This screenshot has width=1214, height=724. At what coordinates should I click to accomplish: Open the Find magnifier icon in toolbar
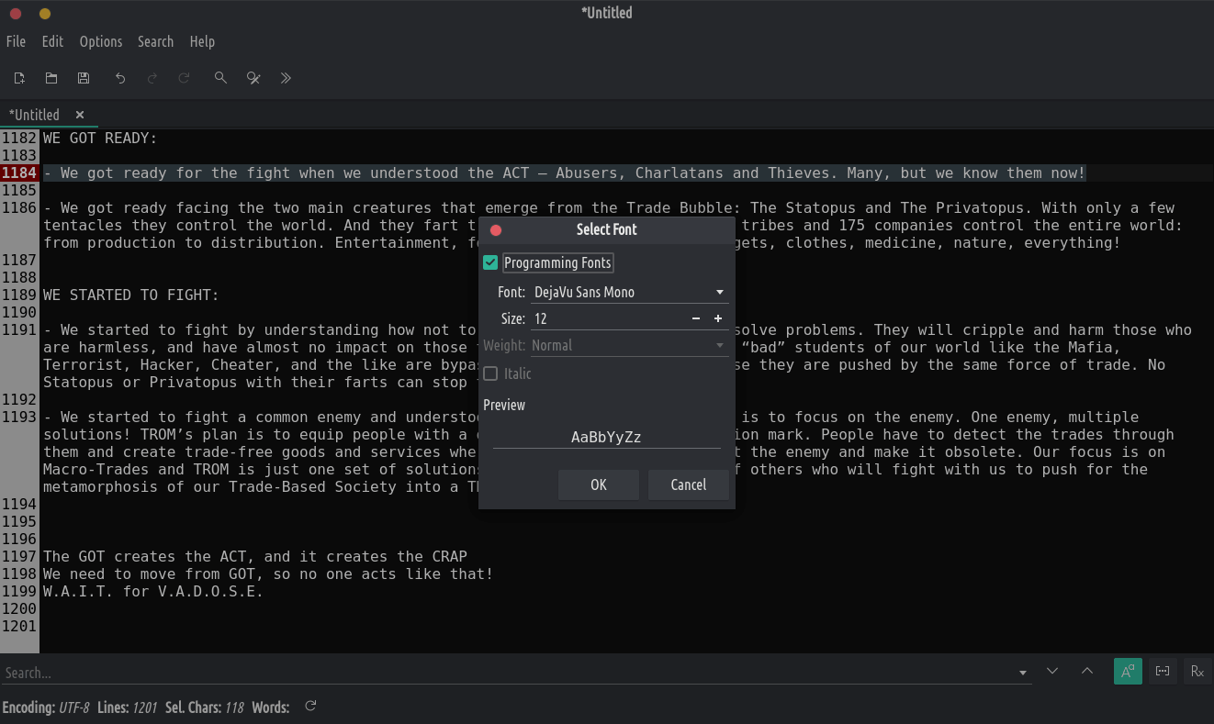[220, 78]
